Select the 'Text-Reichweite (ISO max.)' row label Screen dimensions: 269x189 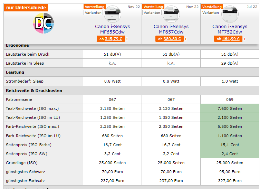point(32,108)
